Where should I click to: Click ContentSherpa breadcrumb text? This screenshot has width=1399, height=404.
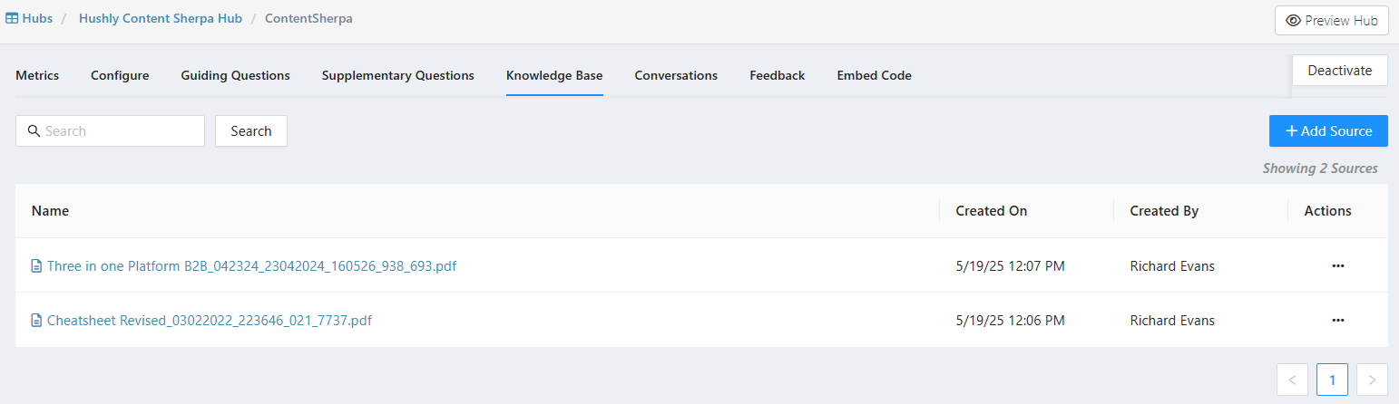tap(309, 18)
